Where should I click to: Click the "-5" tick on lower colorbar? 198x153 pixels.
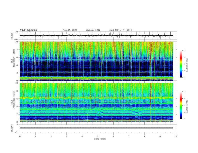[184, 105]
